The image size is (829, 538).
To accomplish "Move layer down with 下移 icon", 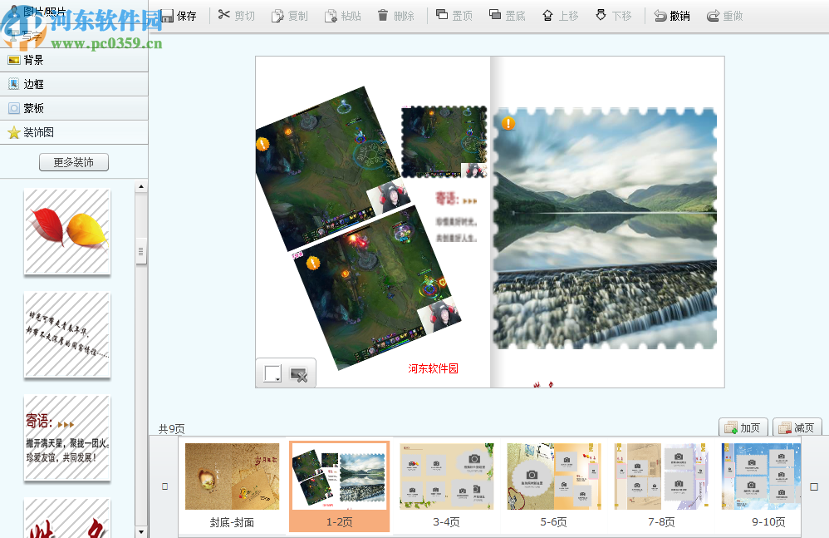I will tap(601, 15).
